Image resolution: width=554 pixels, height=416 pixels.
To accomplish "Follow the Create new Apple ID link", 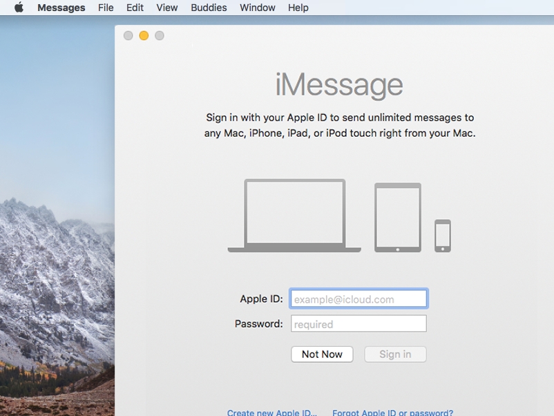I will [271, 413].
